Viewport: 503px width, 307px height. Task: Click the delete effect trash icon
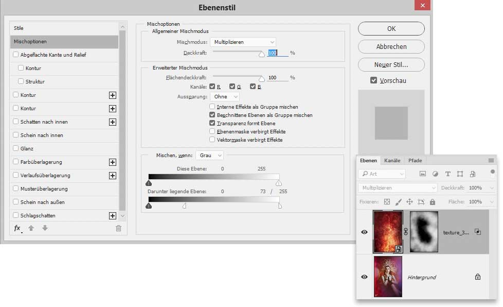click(118, 228)
